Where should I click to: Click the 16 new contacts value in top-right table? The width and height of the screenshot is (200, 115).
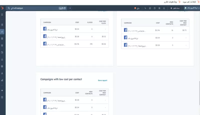click(x=172, y=30)
